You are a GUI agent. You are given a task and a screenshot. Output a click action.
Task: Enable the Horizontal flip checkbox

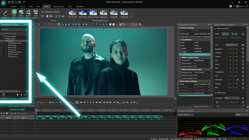[x=217, y=38]
